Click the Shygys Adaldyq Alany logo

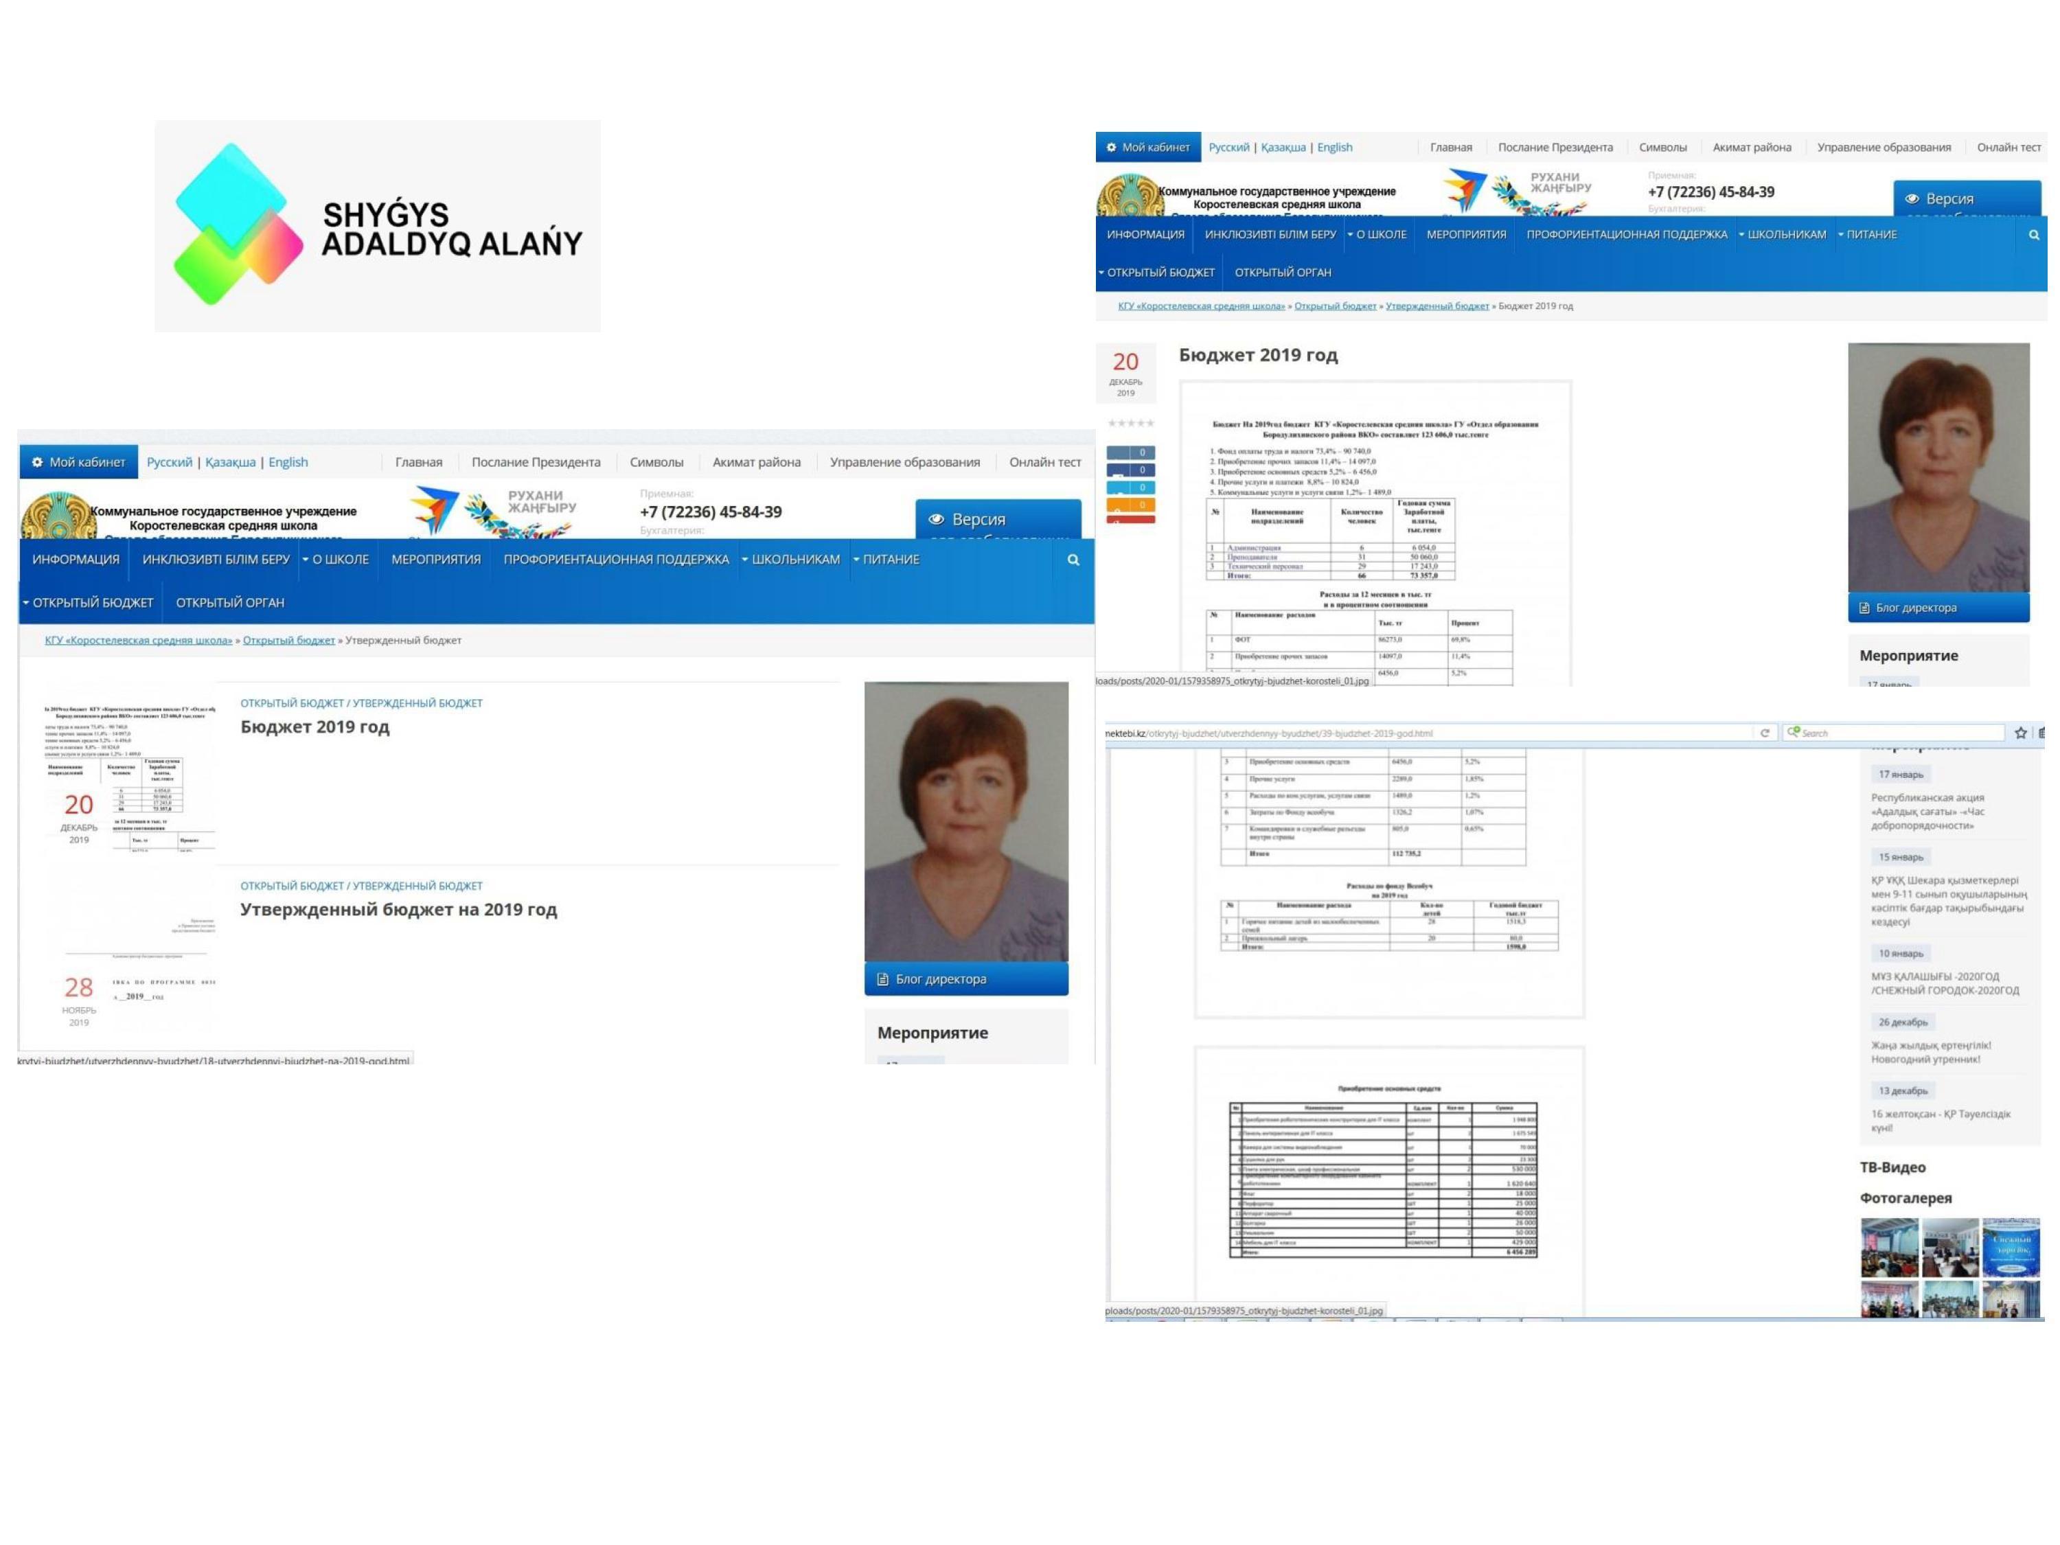[x=377, y=225]
